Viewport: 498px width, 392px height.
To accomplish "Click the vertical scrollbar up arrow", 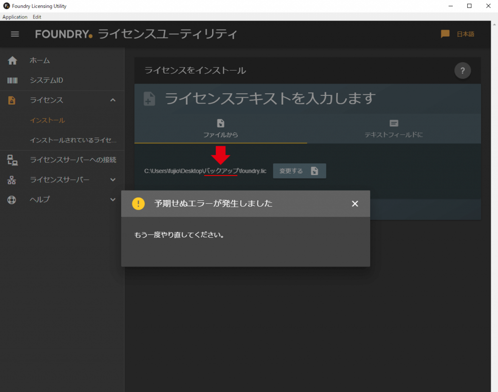I will (495, 24).
